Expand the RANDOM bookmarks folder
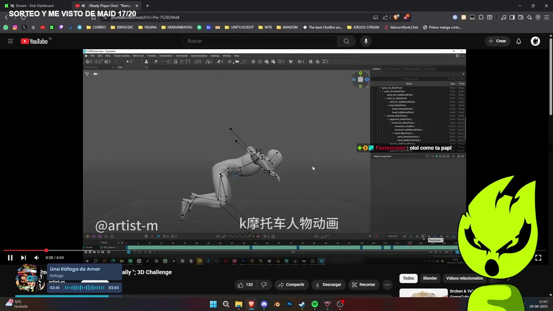Viewport: 553px width, 311px height. (x=287, y=27)
